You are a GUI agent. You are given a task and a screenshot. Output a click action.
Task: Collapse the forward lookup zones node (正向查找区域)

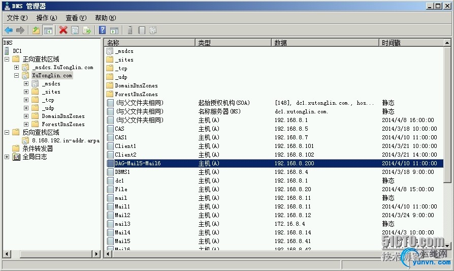pos(7,59)
